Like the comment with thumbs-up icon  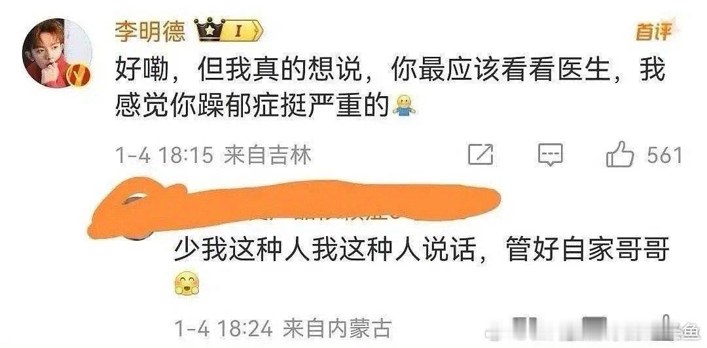621,154
